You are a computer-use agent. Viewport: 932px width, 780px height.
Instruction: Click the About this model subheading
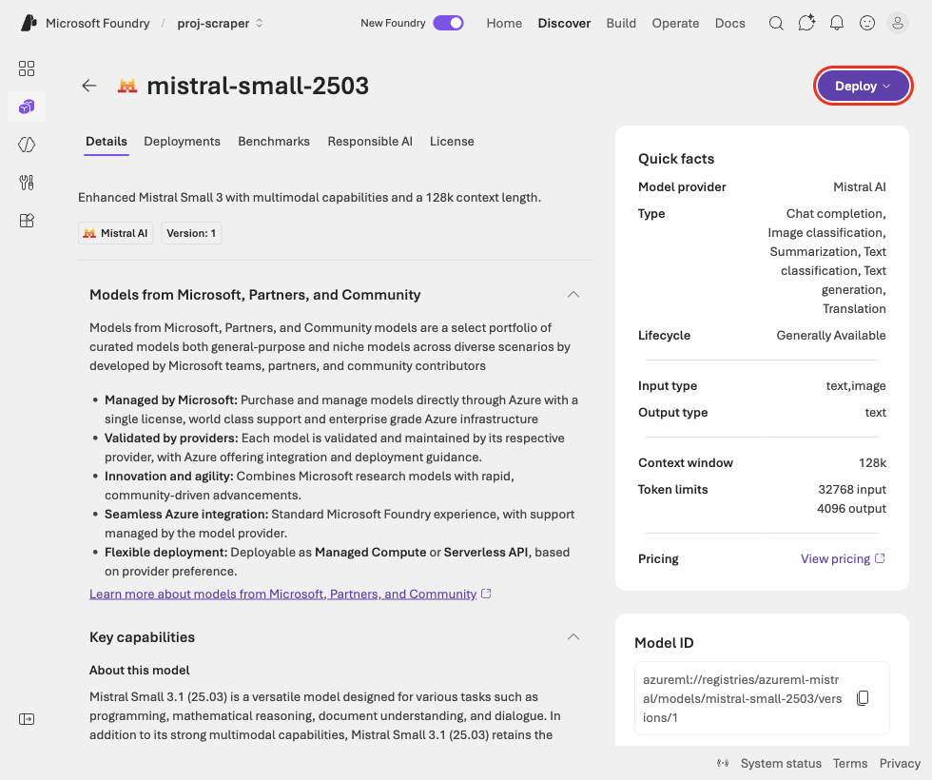140,670
